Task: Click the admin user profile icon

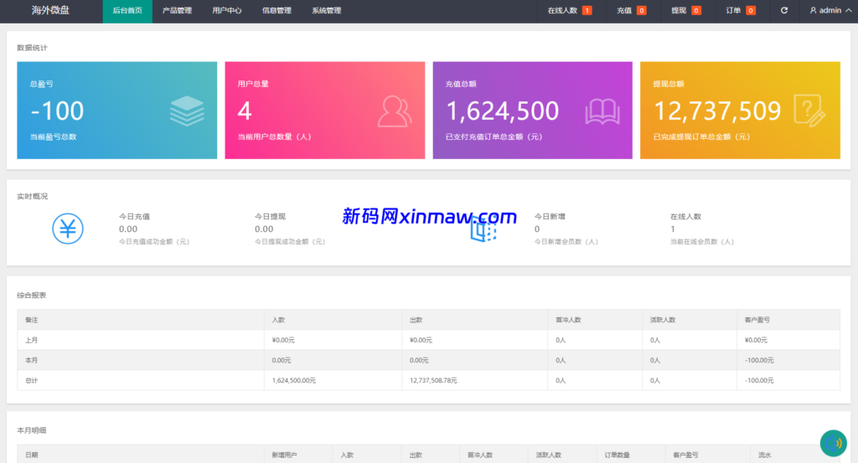Action: (x=813, y=10)
